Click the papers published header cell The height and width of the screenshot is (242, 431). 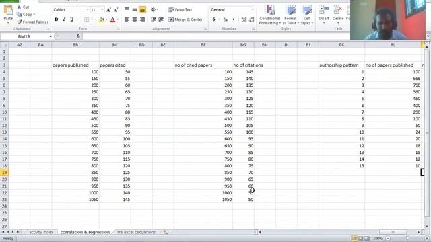click(x=75, y=65)
